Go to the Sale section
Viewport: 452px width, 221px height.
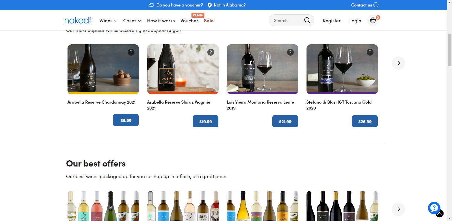tap(208, 21)
